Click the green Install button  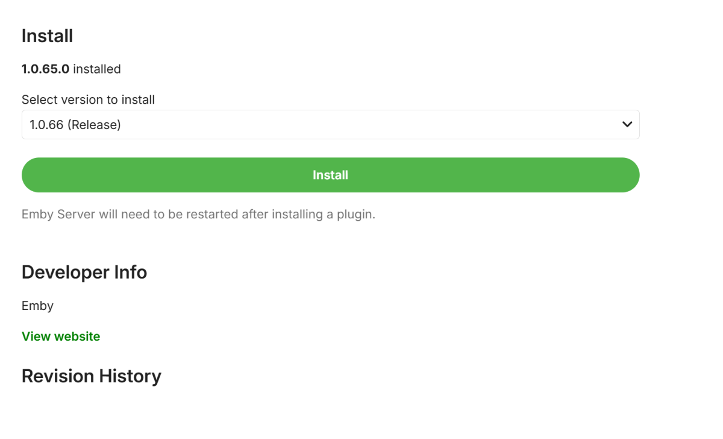(330, 175)
